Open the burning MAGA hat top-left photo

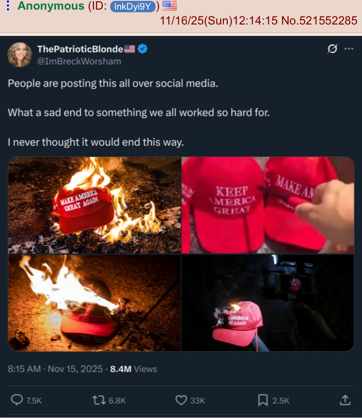[x=94, y=205]
